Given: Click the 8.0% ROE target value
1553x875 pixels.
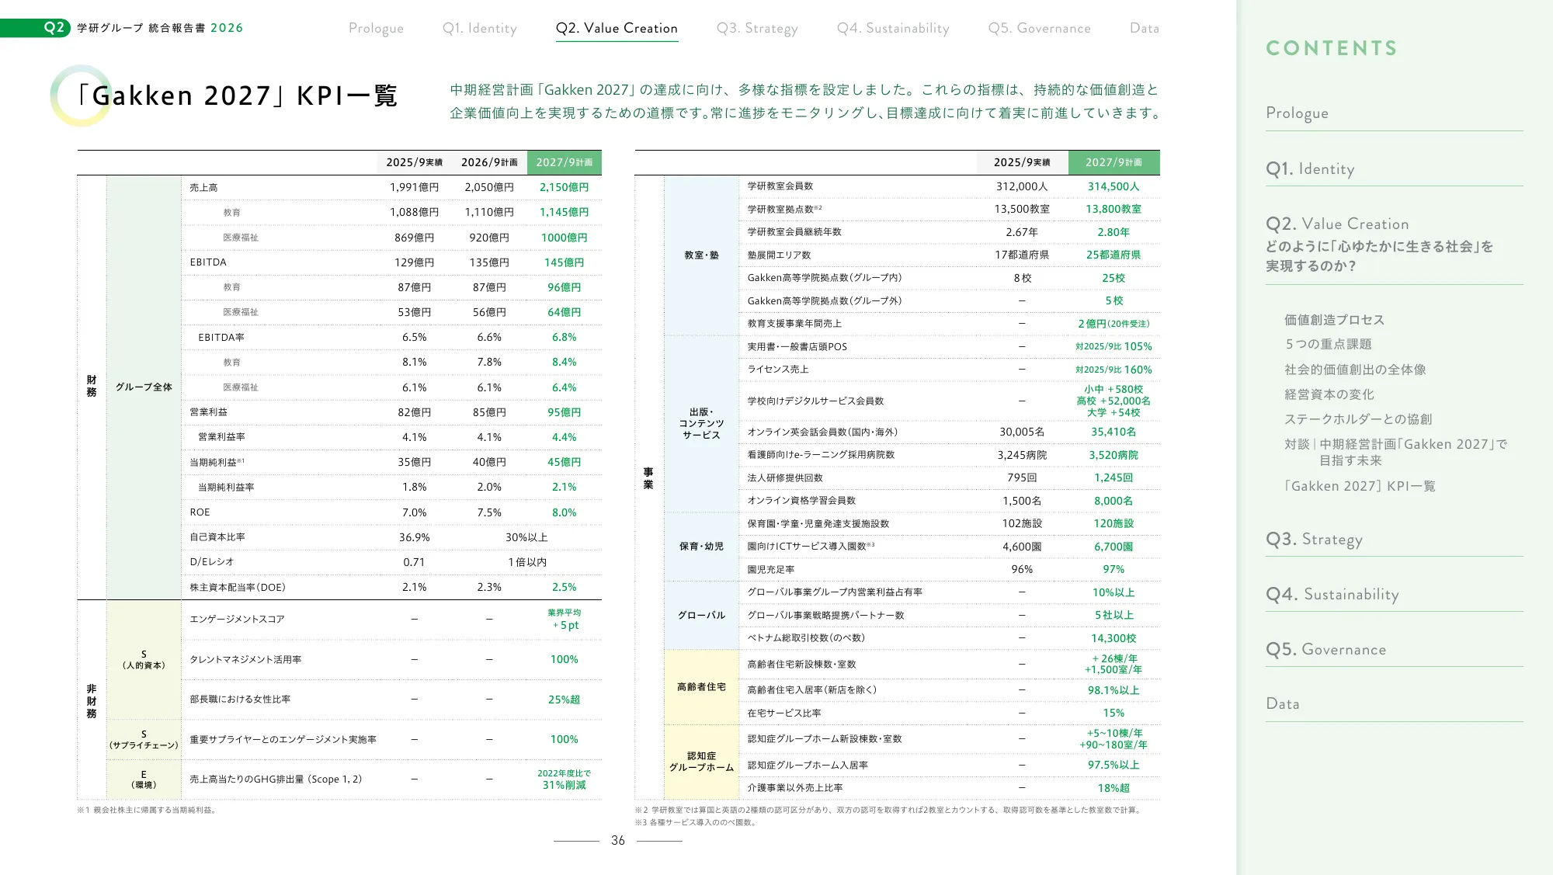Looking at the screenshot, I should [x=564, y=512].
